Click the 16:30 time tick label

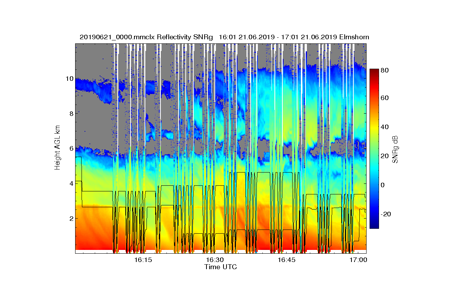(x=215, y=260)
